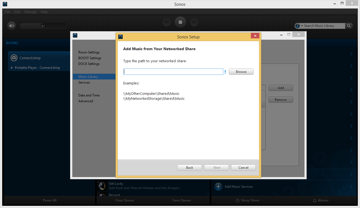Click the blue exclamation mark beside the path field

coord(225,72)
